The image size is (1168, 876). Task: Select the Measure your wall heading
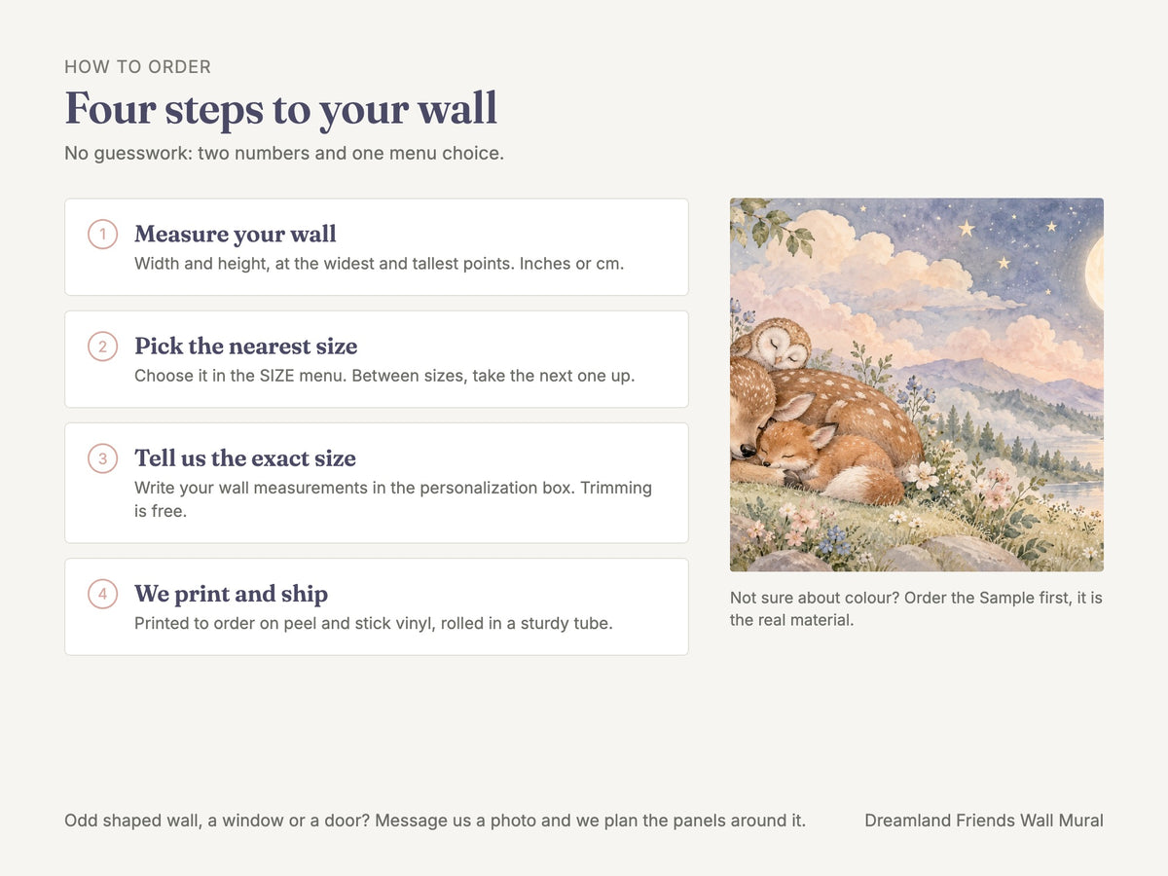point(236,234)
